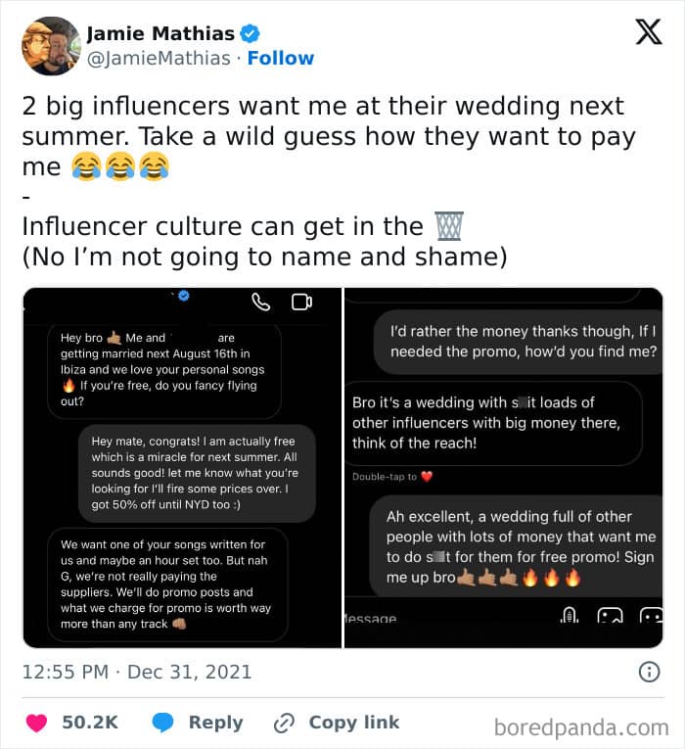Click the X logo
685x749 pixels.
click(x=648, y=32)
